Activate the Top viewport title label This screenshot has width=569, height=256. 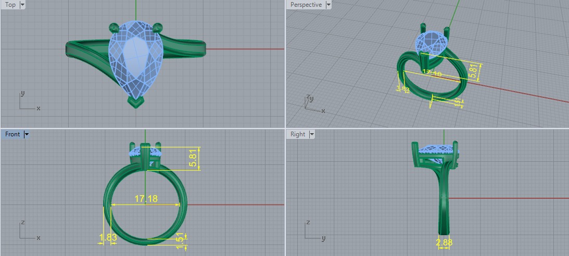point(10,5)
